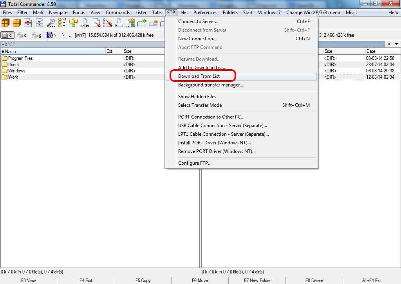Screen dimensions: 401x284
Task: Choose Install PORT Driver (Windows NT)
Action: [x=241, y=143]
